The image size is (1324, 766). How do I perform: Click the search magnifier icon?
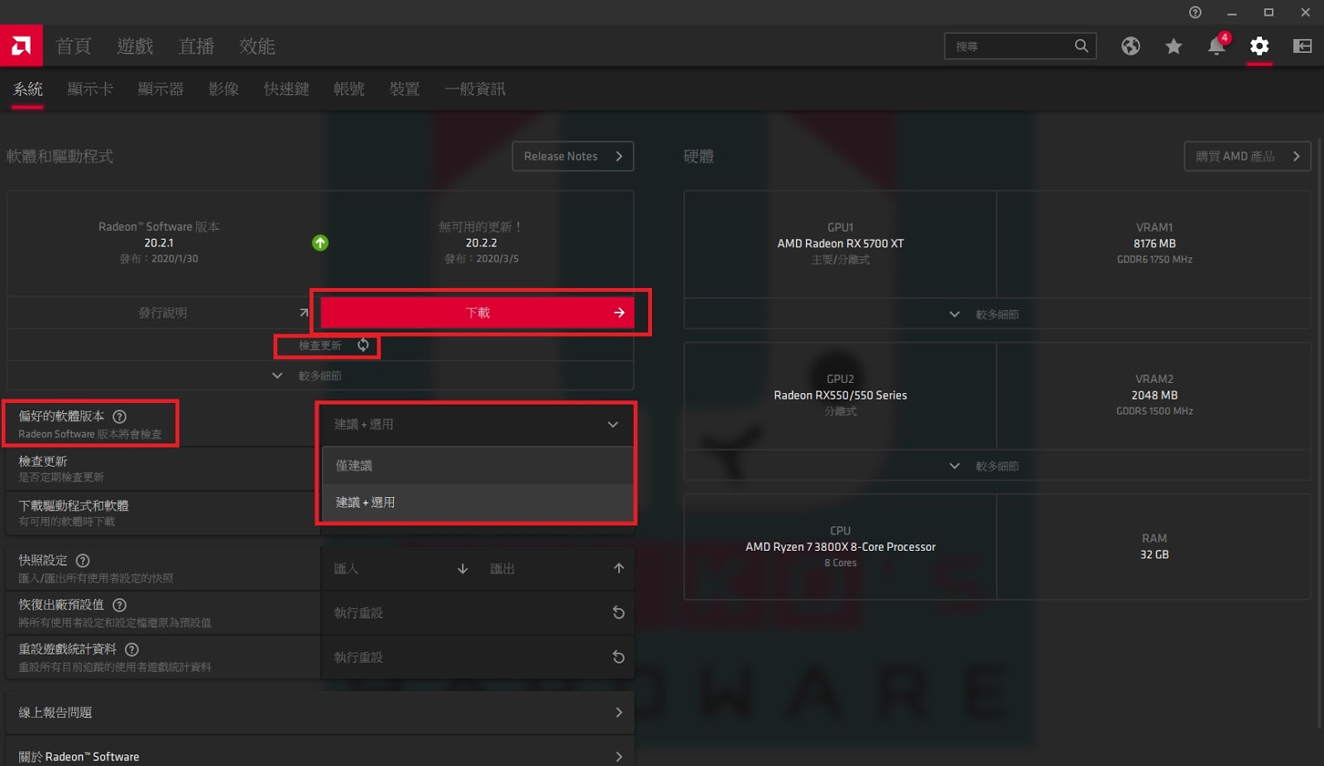[x=1082, y=46]
